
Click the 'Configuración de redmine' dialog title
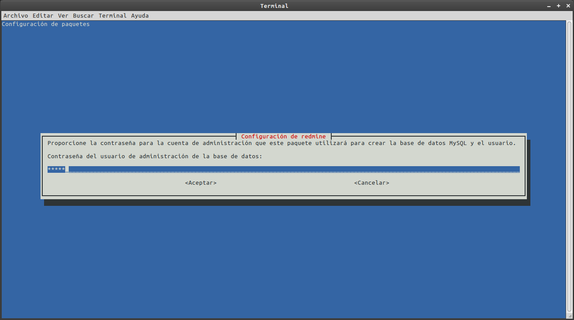pos(284,137)
